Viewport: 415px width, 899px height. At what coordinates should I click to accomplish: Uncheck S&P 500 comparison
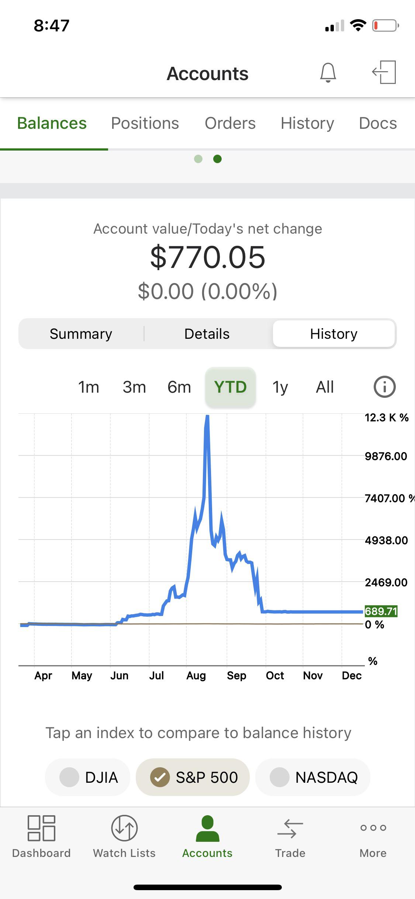click(193, 777)
